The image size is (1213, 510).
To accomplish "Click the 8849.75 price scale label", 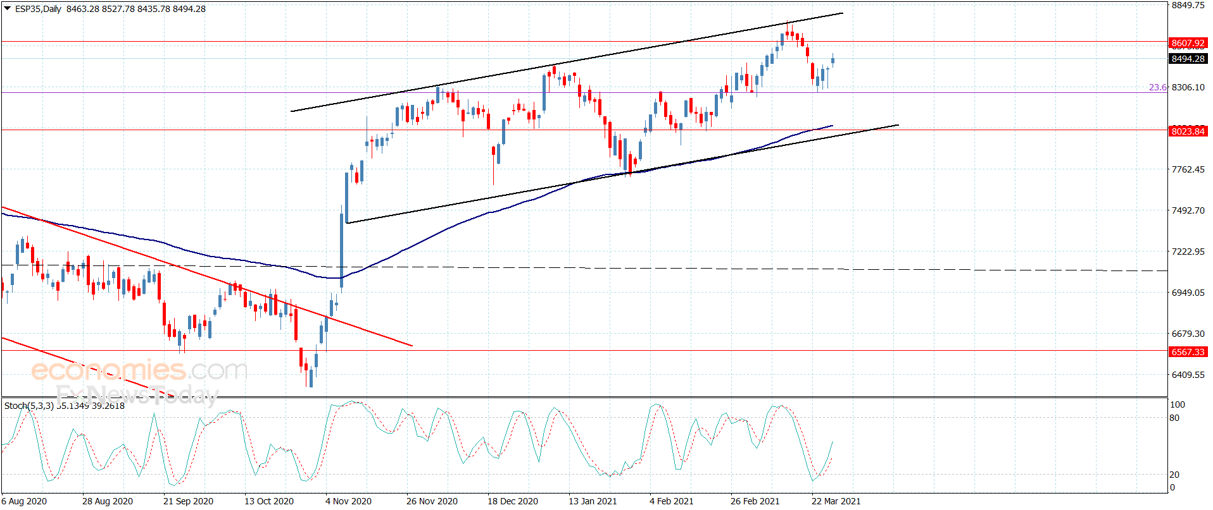I will click(1188, 5).
